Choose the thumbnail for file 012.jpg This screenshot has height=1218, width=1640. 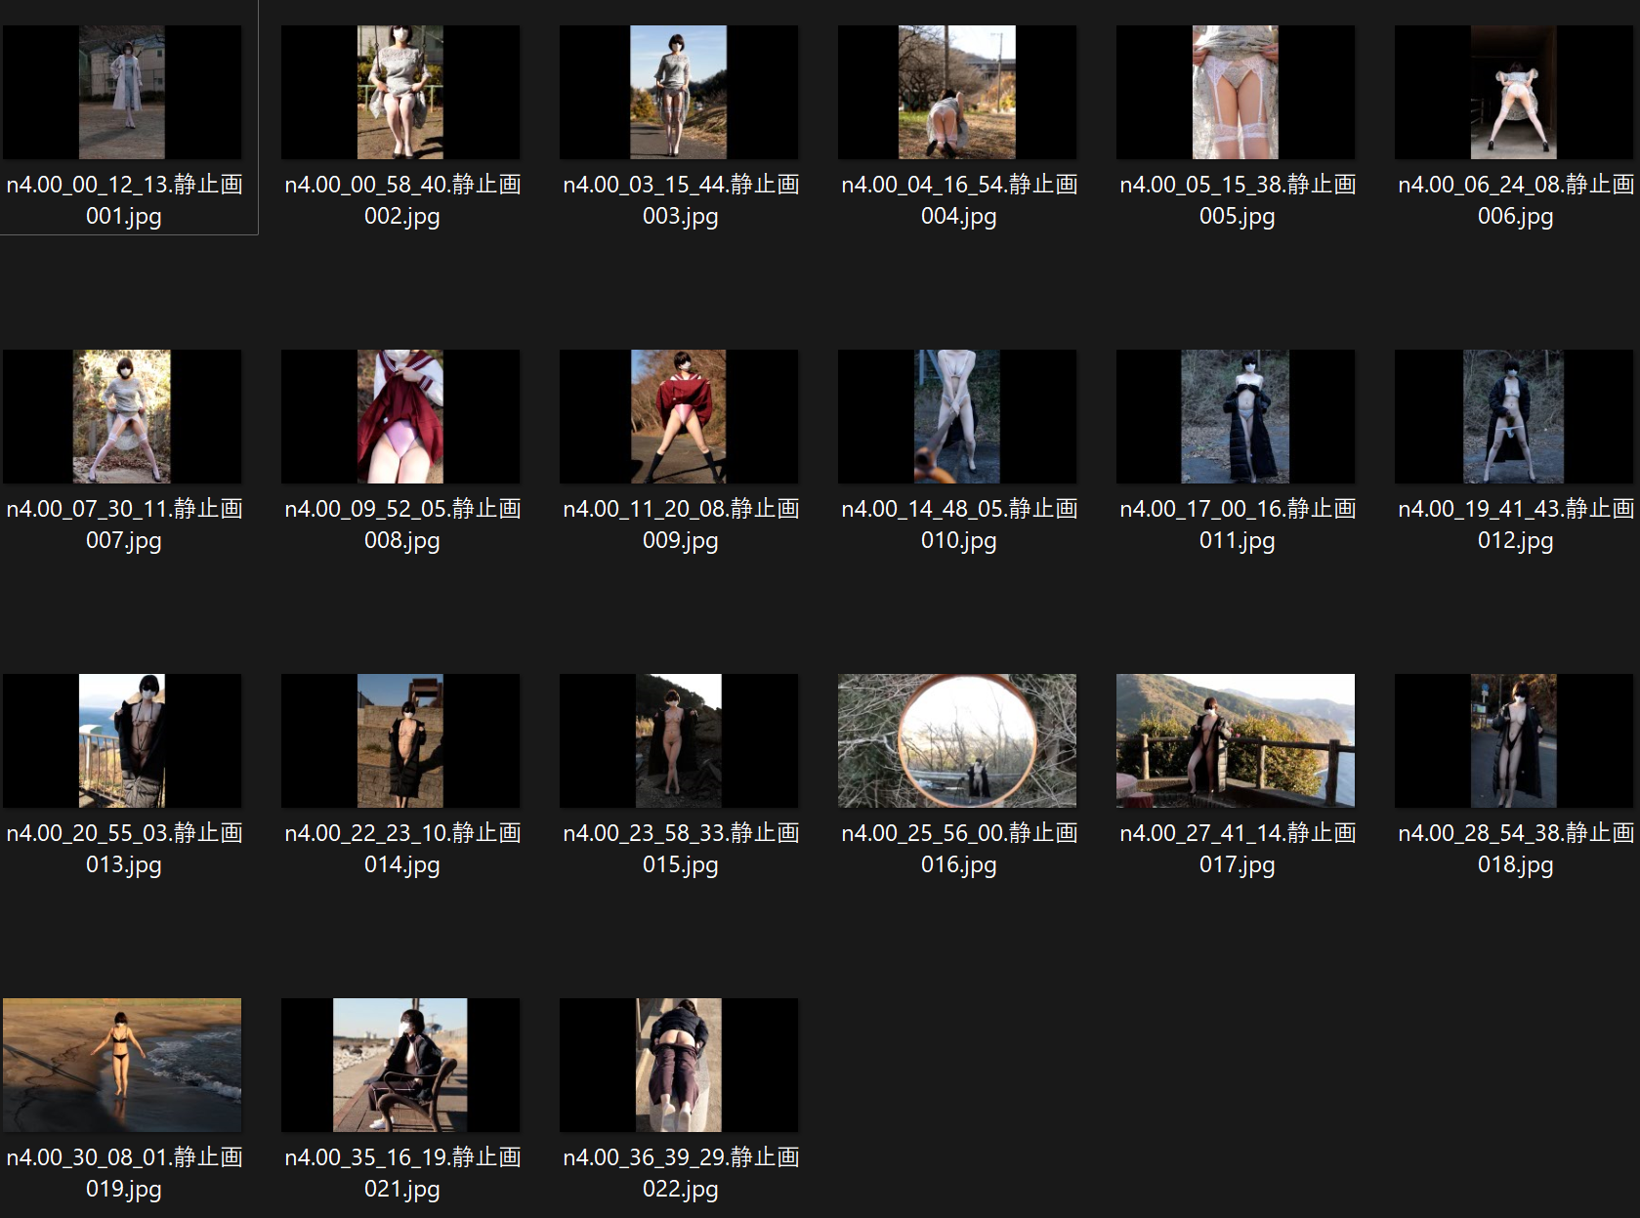pos(1514,417)
